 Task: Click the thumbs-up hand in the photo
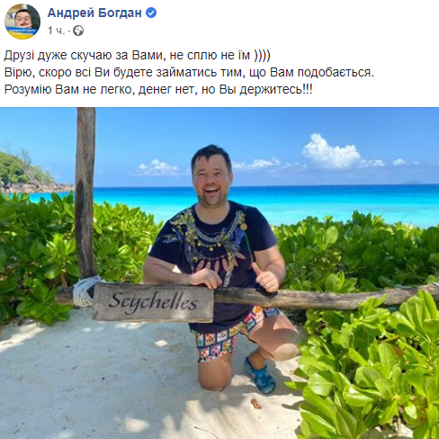pyautogui.click(x=265, y=277)
